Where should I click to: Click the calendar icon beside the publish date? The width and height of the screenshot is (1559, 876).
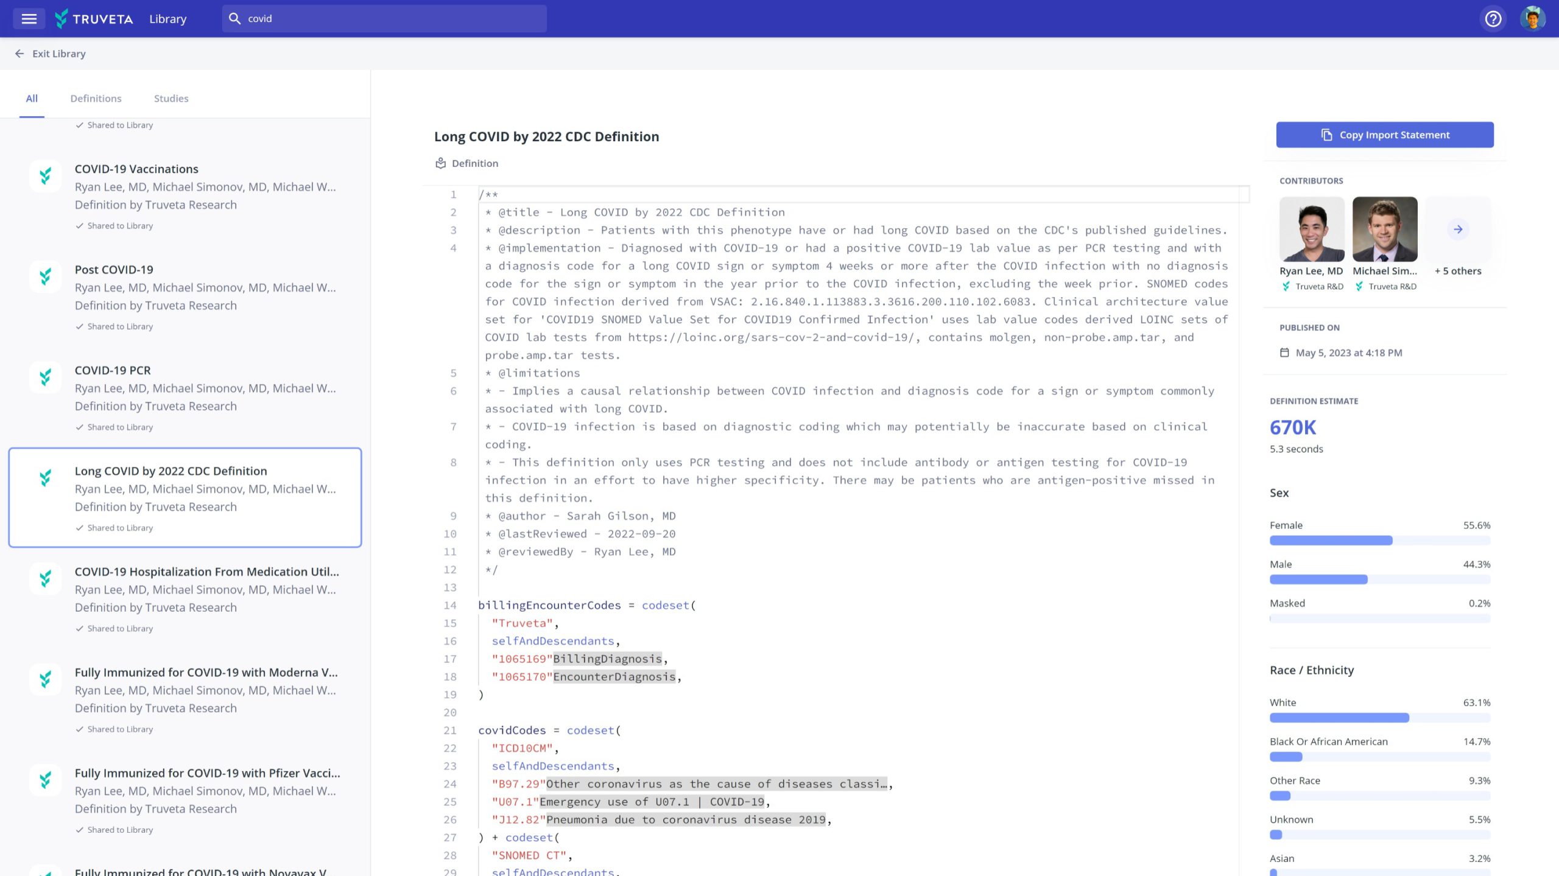[1284, 352]
